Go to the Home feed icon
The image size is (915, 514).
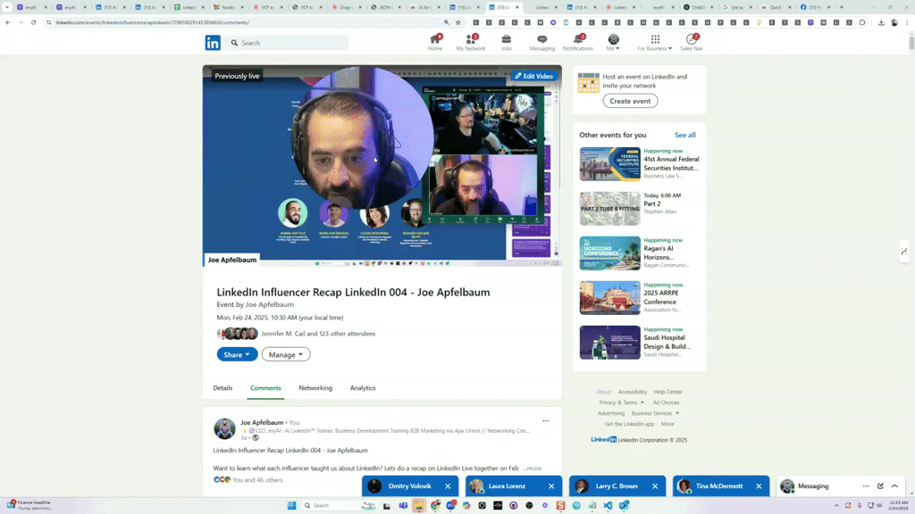[x=435, y=39]
